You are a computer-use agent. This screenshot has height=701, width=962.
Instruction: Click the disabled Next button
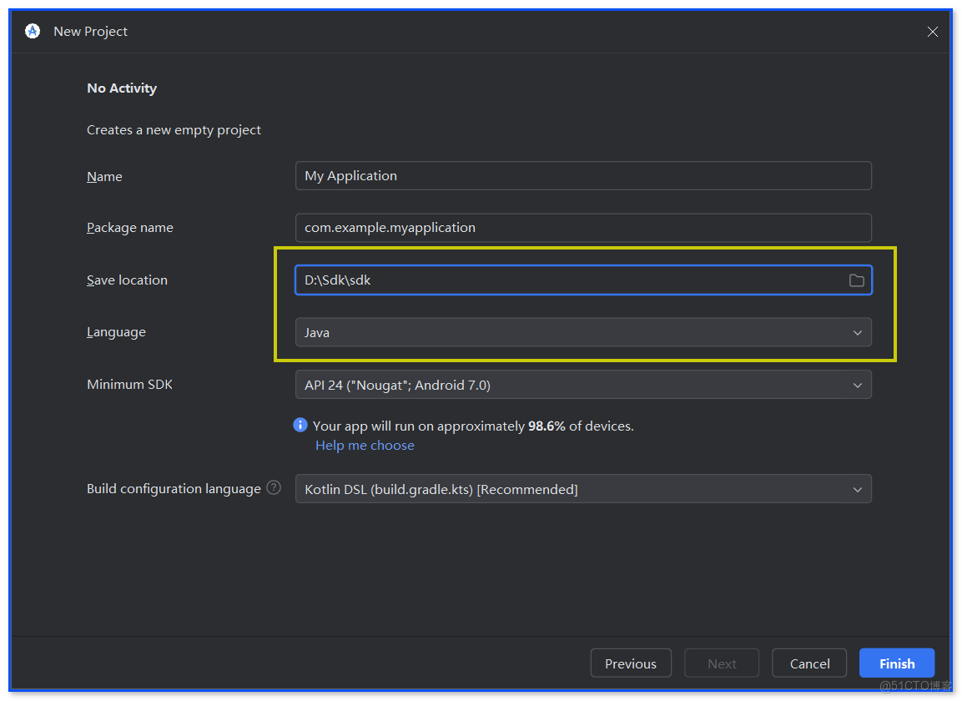721,663
